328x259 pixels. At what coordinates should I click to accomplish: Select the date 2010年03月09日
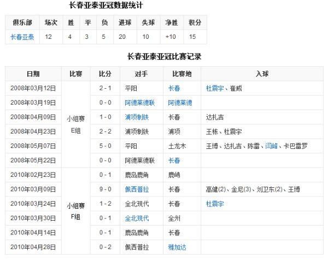tap(33, 189)
